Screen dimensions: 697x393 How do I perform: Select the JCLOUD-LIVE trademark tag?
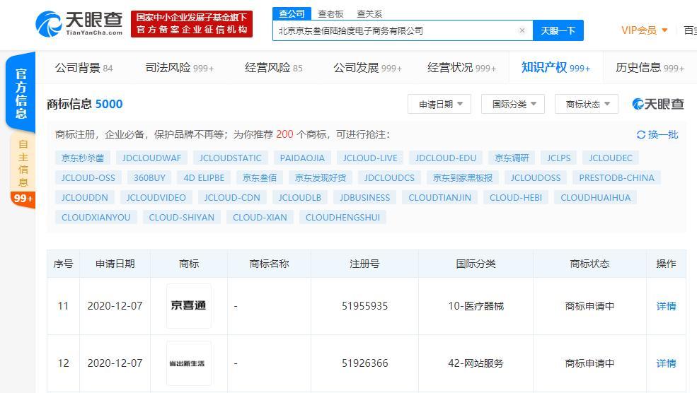[370, 158]
